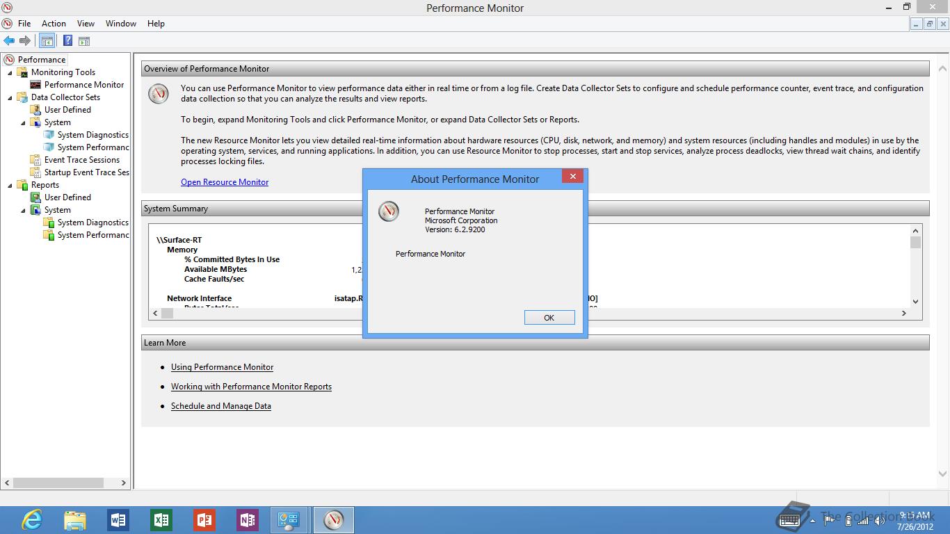Click the \\Surface-RT computer name
The height and width of the screenshot is (534, 950).
[179, 240]
